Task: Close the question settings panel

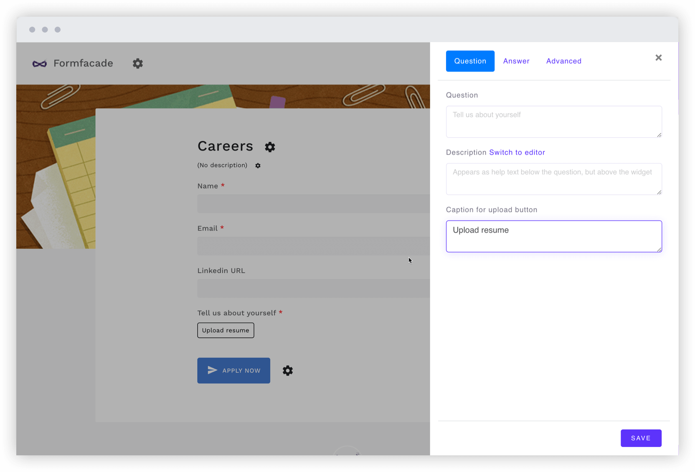Action: click(x=658, y=58)
